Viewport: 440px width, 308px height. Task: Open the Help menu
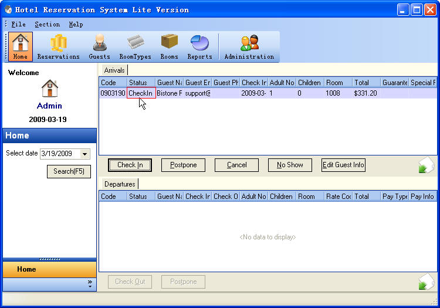[76, 25]
